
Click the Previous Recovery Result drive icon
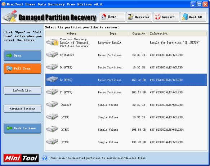tap(52, 42)
